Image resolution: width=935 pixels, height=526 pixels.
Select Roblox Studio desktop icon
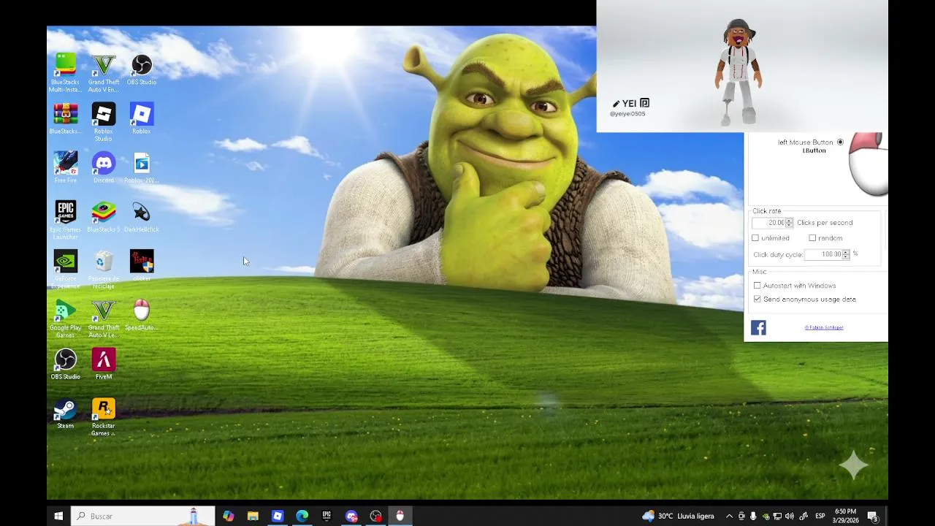click(x=104, y=122)
